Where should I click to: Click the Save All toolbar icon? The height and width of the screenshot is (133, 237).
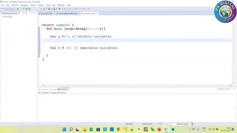(x=9, y=9)
